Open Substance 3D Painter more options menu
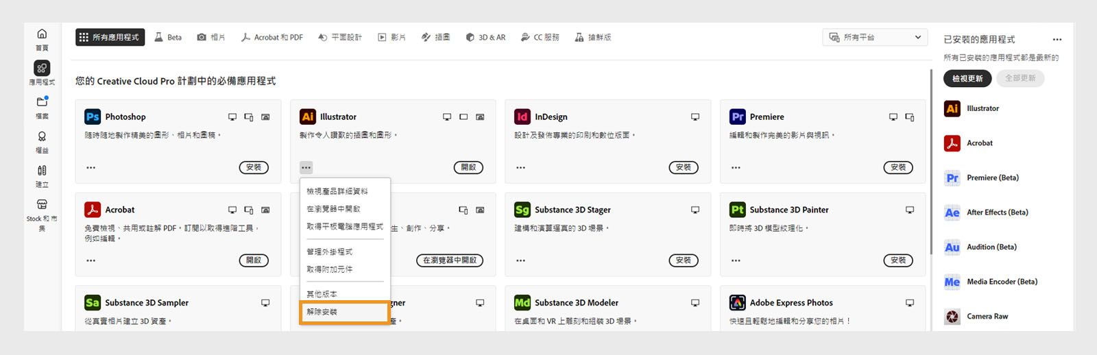The height and width of the screenshot is (355, 1097). coord(736,260)
